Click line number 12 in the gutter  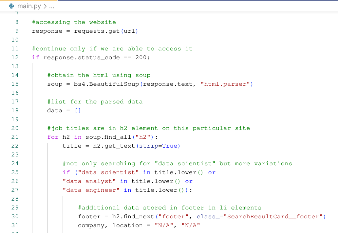tap(15, 57)
